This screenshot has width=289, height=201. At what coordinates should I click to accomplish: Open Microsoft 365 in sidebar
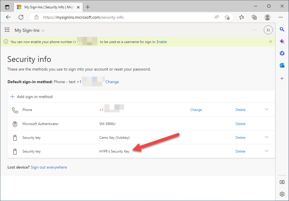coord(282,53)
